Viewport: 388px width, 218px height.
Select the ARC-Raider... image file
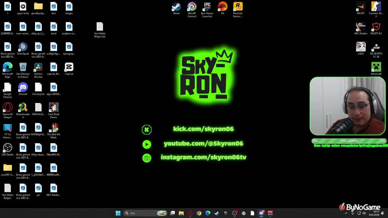click(x=54, y=190)
